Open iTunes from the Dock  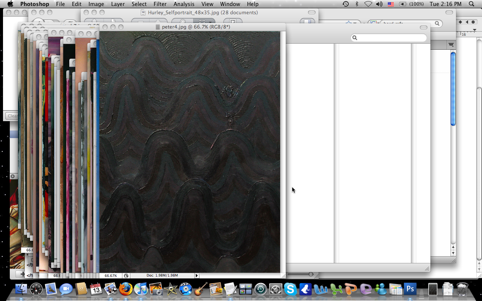coord(141,289)
